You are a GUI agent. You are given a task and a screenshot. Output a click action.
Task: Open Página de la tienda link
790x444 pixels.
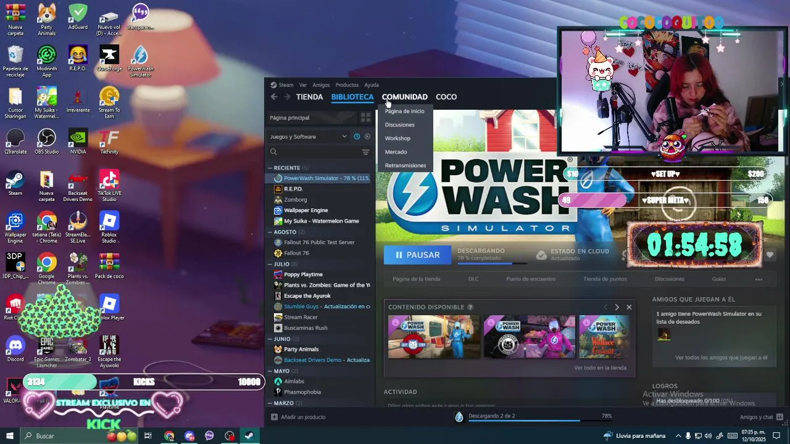pos(417,279)
